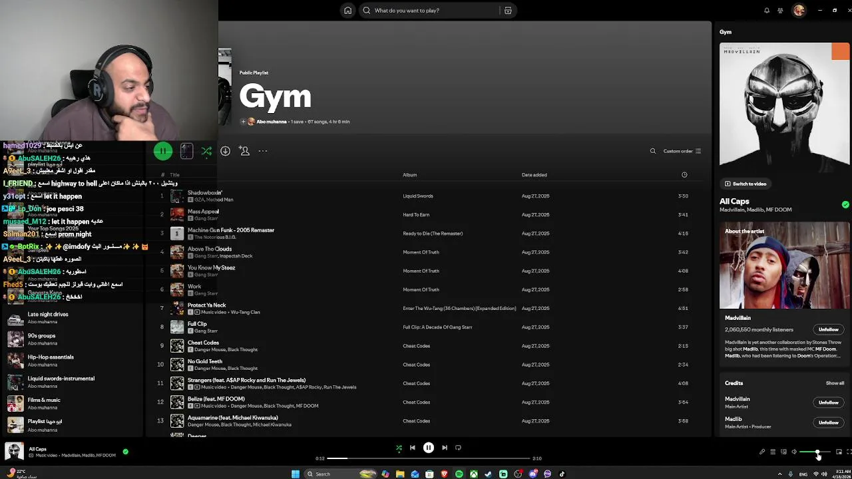Open Brave browser in the taskbar

click(x=444, y=474)
